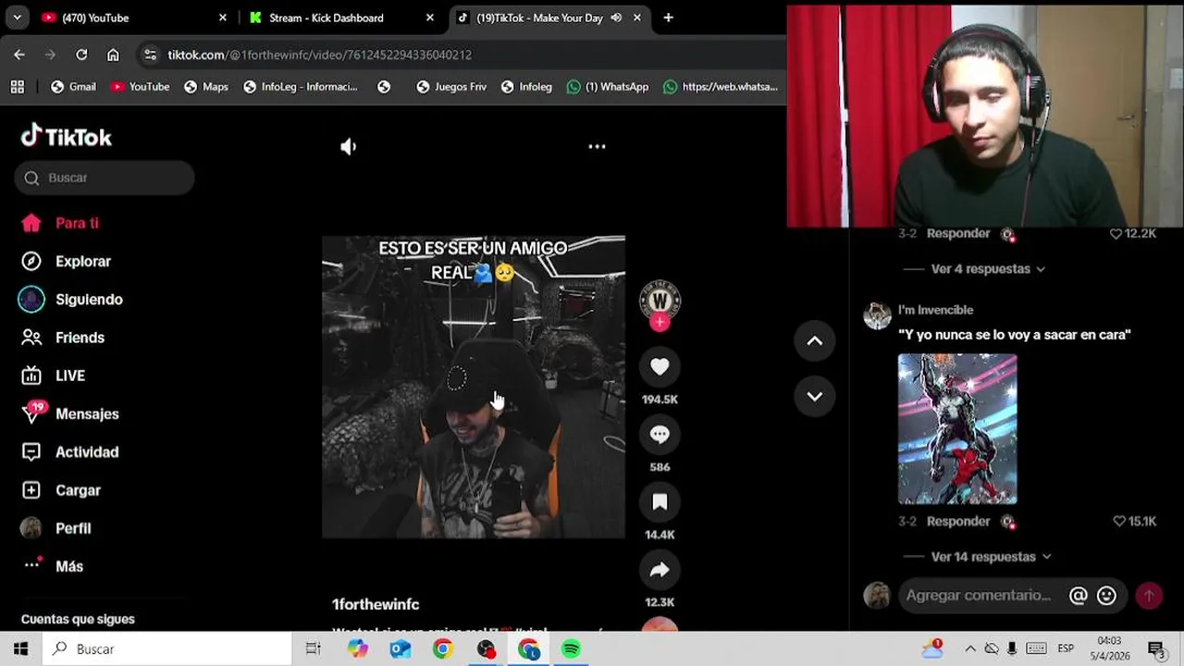Open the TikTok home logo
Screen dimensions: 1184x666
67,137
